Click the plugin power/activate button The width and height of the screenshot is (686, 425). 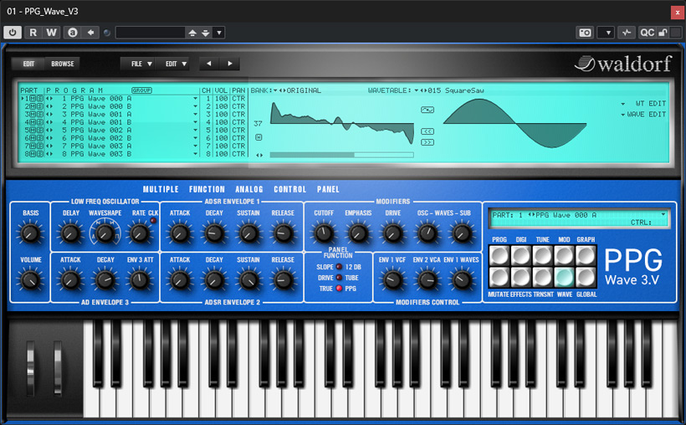tap(13, 33)
